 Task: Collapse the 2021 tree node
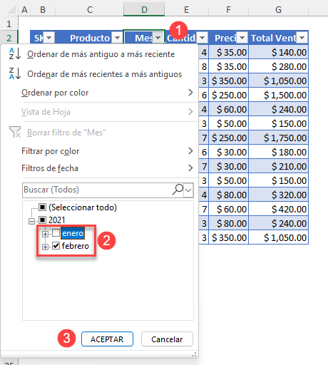pos(31,221)
